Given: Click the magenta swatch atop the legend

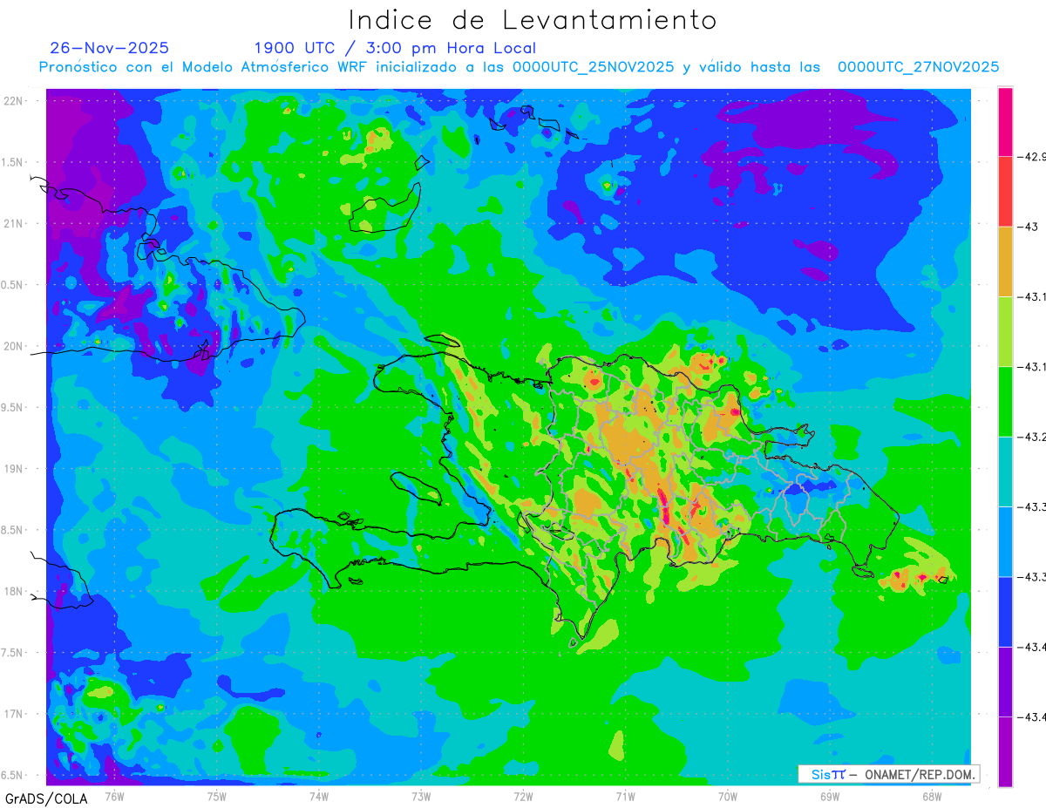Looking at the screenshot, I should coord(1005,122).
